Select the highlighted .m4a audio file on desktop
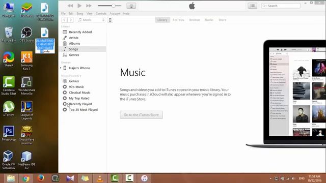 pyautogui.click(x=45, y=41)
